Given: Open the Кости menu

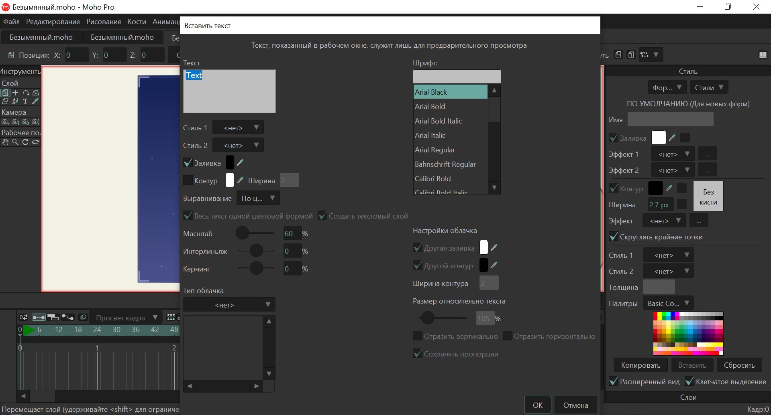Looking at the screenshot, I should 137,22.
